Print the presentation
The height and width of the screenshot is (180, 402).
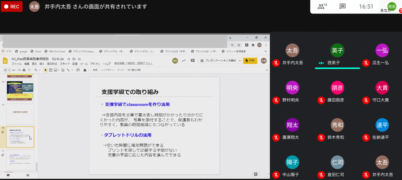coord(24,70)
